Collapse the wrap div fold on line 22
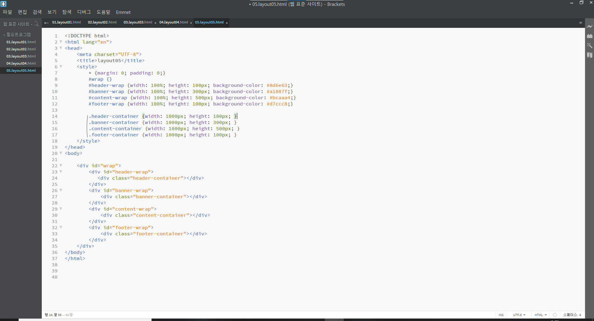The height and width of the screenshot is (321, 594). pyautogui.click(x=61, y=165)
